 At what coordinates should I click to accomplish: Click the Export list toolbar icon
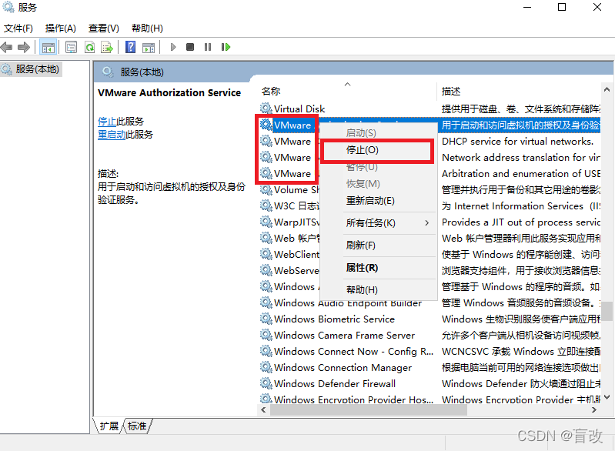point(107,48)
